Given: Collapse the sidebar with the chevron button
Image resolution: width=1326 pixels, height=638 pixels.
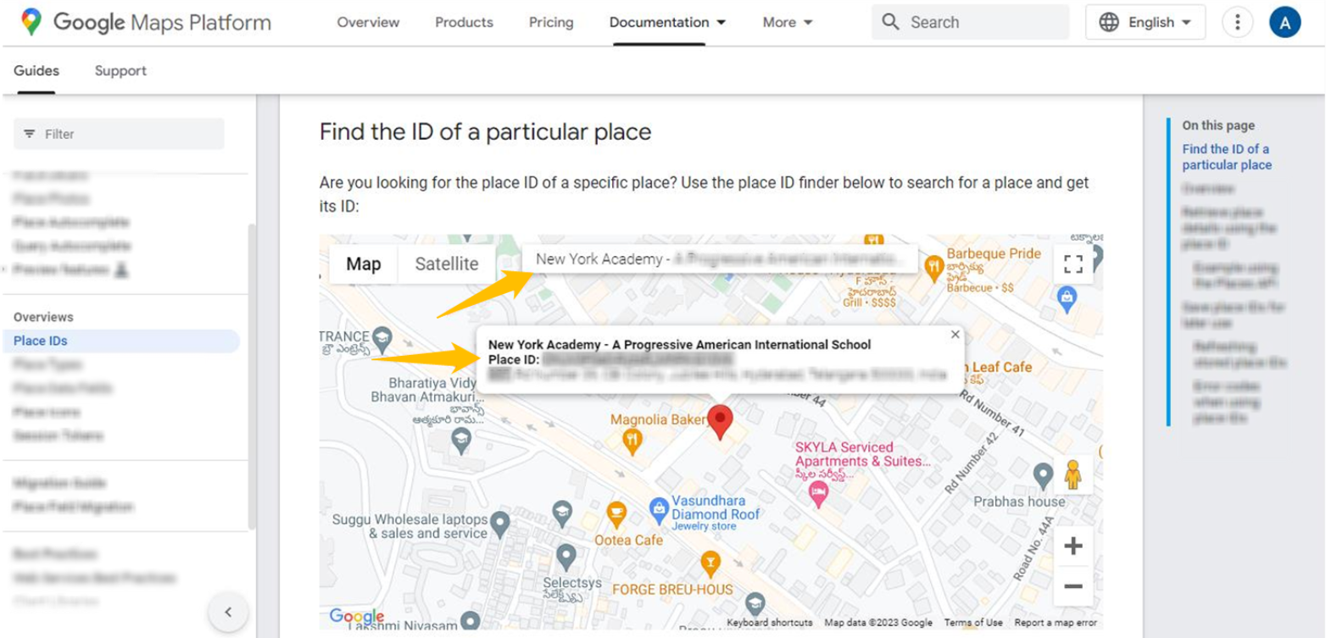Looking at the screenshot, I should point(228,612).
